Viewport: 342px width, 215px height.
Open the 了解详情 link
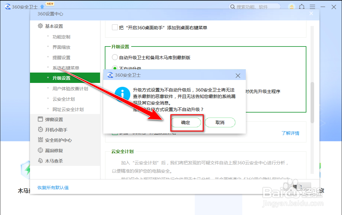click(x=290, y=133)
